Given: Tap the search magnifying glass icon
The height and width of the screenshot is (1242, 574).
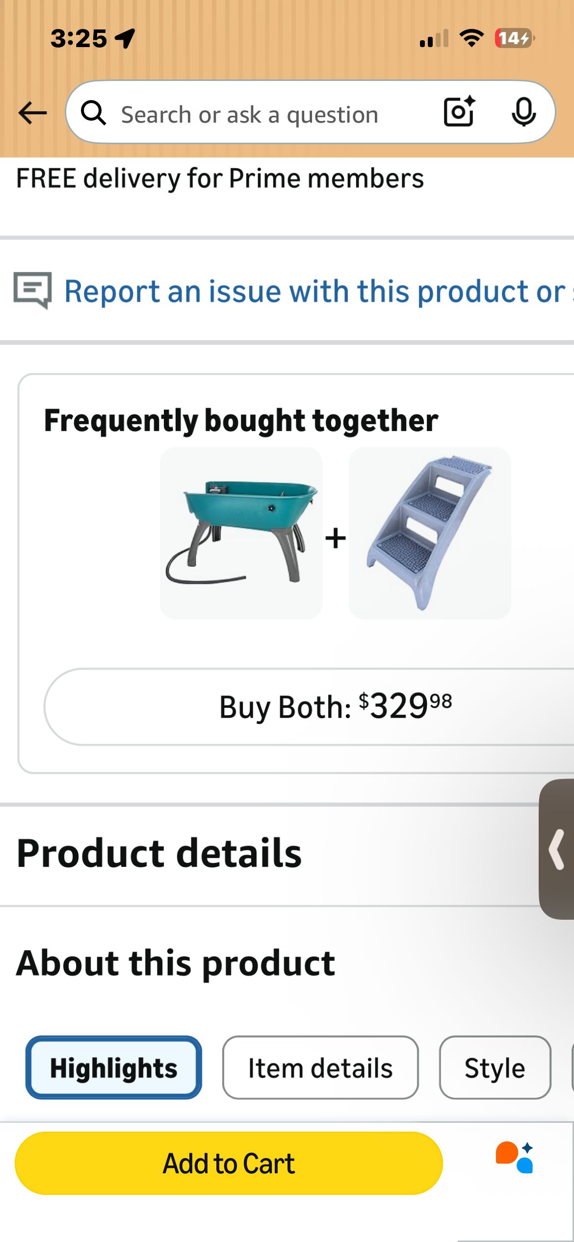Looking at the screenshot, I should point(94,113).
